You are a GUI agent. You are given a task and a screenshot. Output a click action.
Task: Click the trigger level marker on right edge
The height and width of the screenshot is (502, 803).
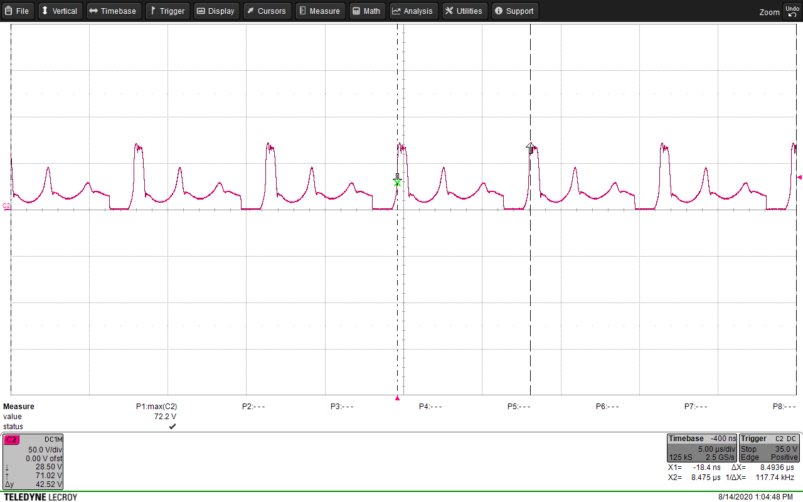coord(799,178)
